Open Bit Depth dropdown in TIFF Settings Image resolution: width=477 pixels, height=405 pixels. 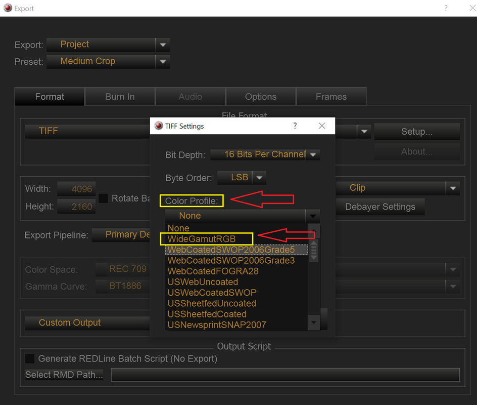coord(265,154)
